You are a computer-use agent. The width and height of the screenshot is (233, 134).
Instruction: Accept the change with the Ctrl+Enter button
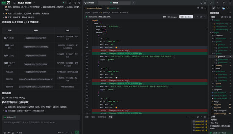186,17
